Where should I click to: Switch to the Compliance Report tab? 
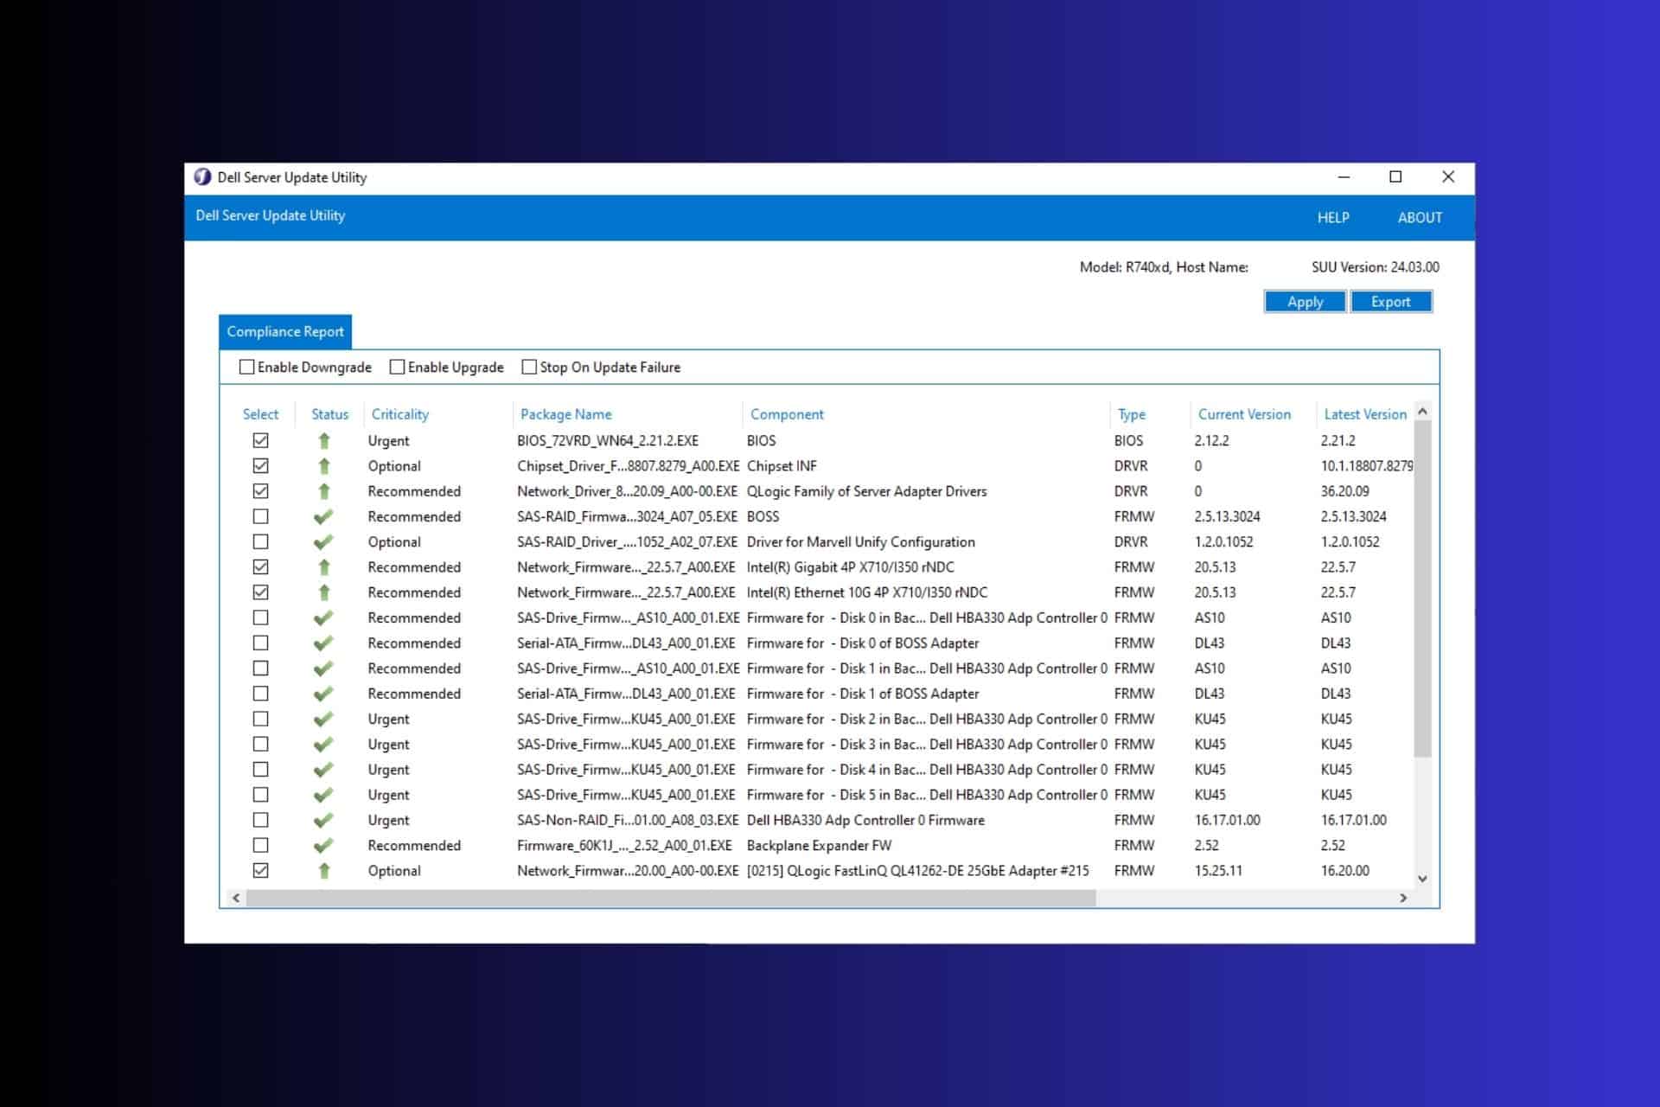(x=285, y=332)
